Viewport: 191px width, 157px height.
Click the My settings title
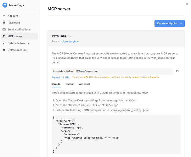point(17,5)
